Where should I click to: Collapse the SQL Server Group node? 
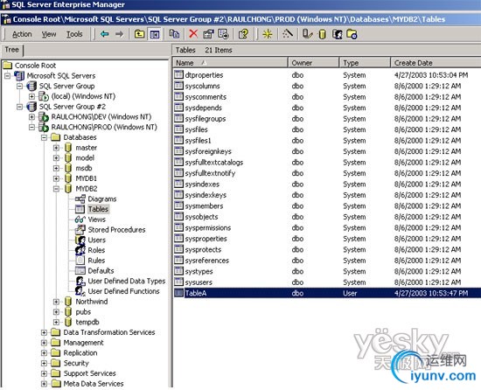click(x=19, y=87)
